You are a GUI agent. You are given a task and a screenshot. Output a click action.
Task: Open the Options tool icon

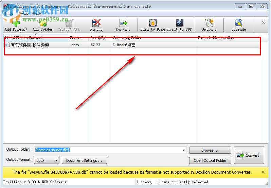(x=209, y=25)
